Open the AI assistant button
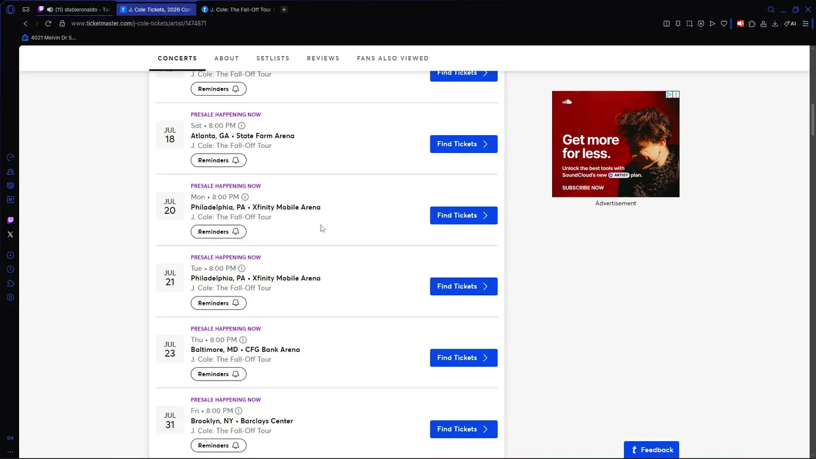The height and width of the screenshot is (459, 816). coord(790,24)
